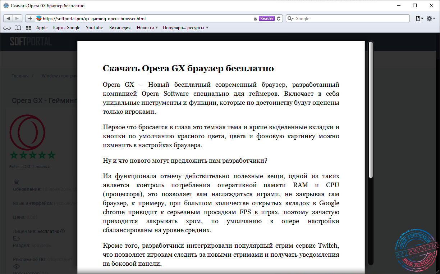Screen dimensions: 440x274
Task: Click the address bar URL text
Action: [x=94, y=19]
